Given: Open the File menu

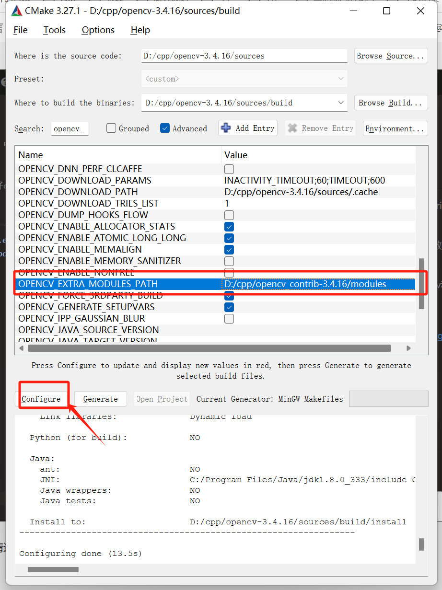Looking at the screenshot, I should coord(21,30).
